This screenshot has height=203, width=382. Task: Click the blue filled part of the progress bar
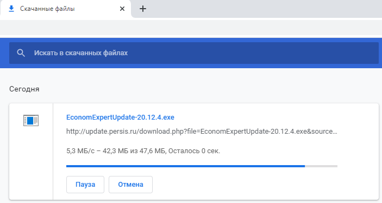point(185,166)
